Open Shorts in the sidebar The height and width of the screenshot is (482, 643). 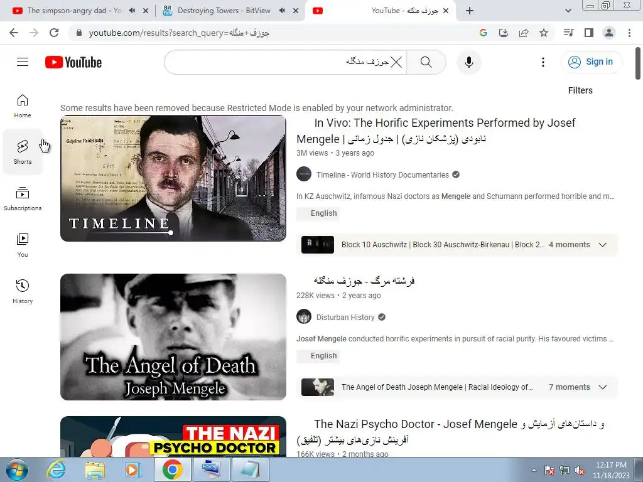[23, 152]
